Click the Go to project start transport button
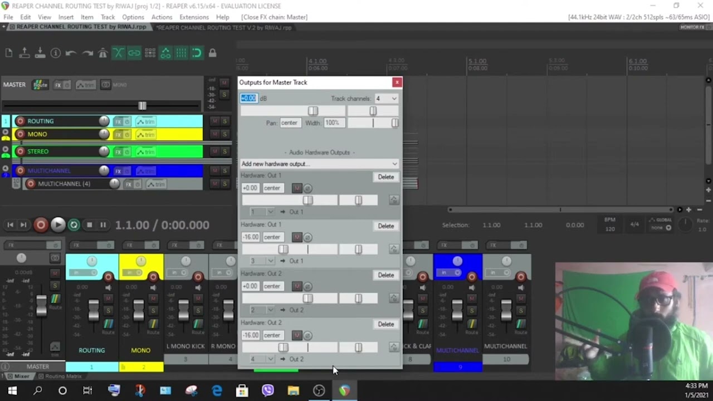Image resolution: width=713 pixels, height=401 pixels. [x=10, y=225]
